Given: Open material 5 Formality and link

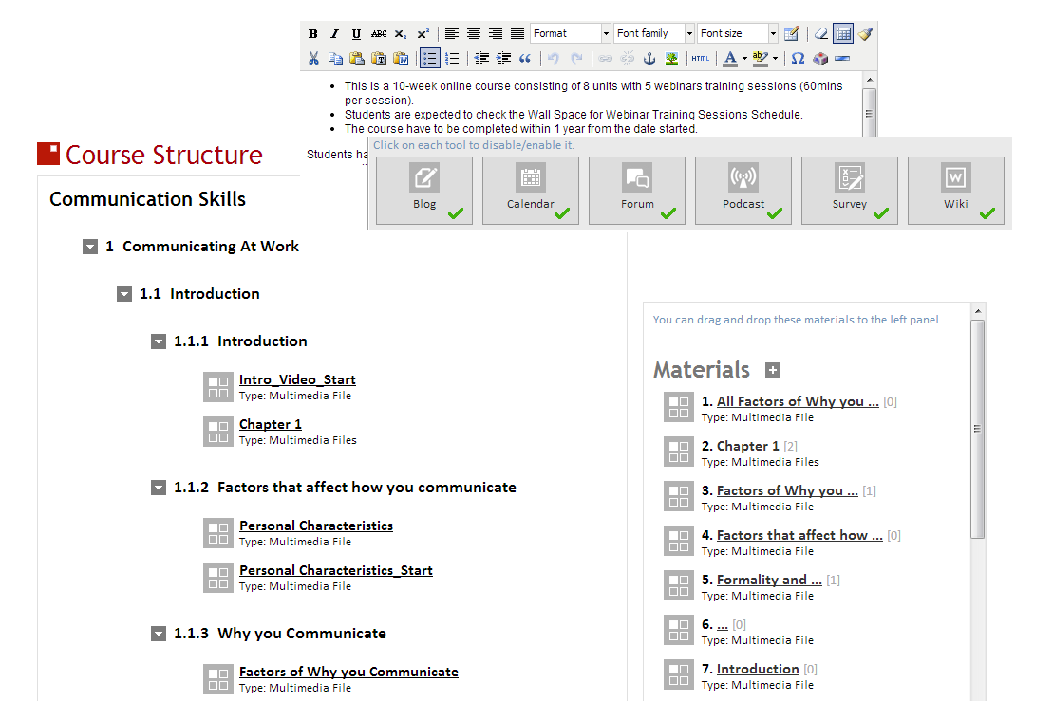Looking at the screenshot, I should tap(769, 580).
